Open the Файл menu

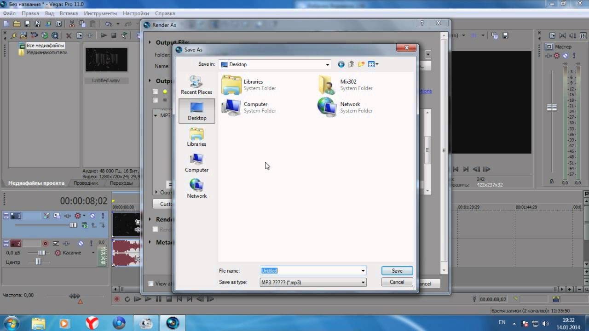click(x=9, y=13)
